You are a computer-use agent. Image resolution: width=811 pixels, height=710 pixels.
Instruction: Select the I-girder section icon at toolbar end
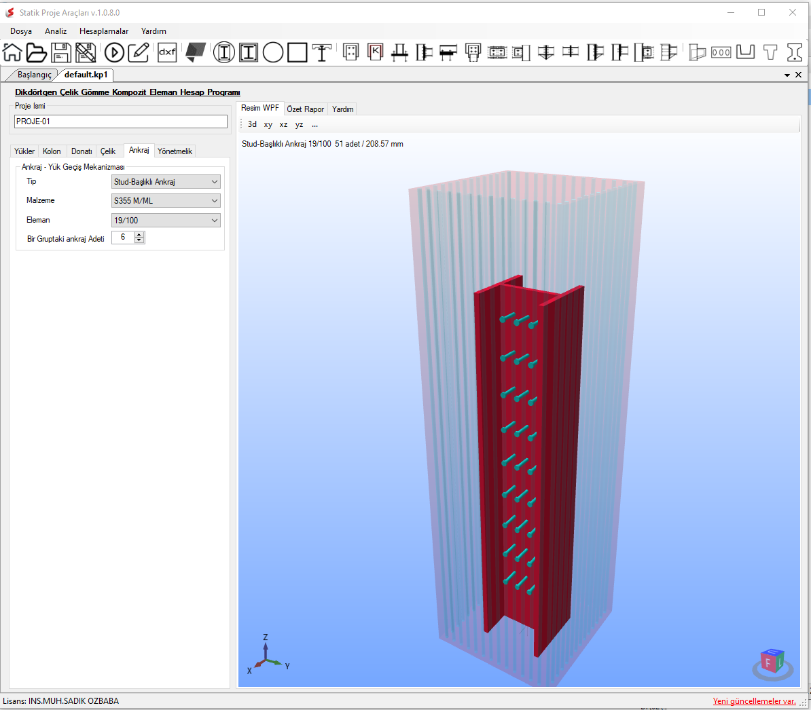795,52
